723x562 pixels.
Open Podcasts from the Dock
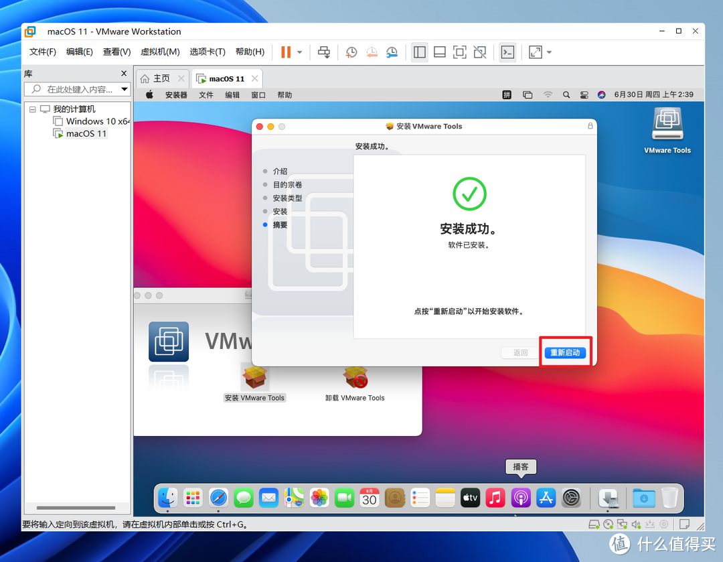pos(521,498)
